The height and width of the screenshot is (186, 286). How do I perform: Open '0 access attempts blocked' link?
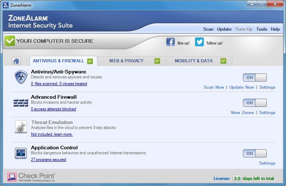[53, 109]
